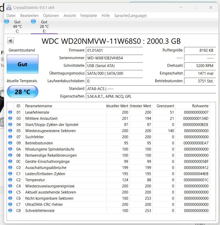This screenshot has width=220, height=225.
Task: Click status orb for Aktuell ausstehende Sektoren
Action: [x=10, y=192]
